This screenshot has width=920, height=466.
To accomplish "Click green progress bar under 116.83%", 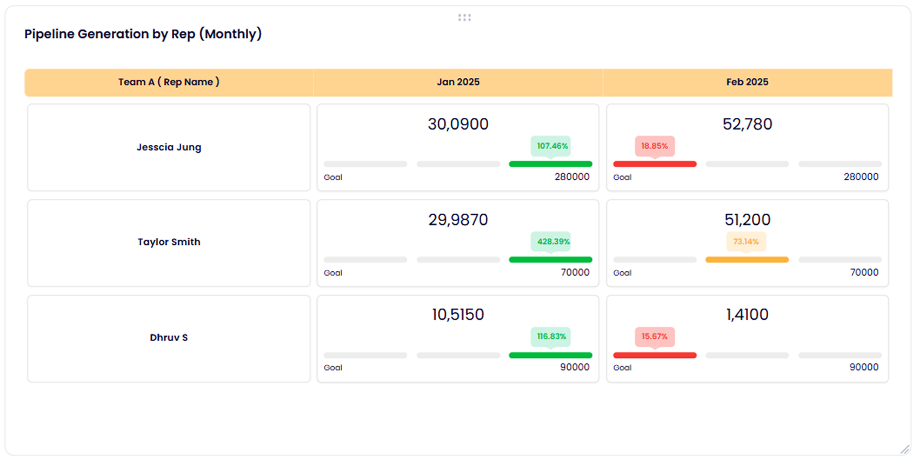I will (x=550, y=356).
